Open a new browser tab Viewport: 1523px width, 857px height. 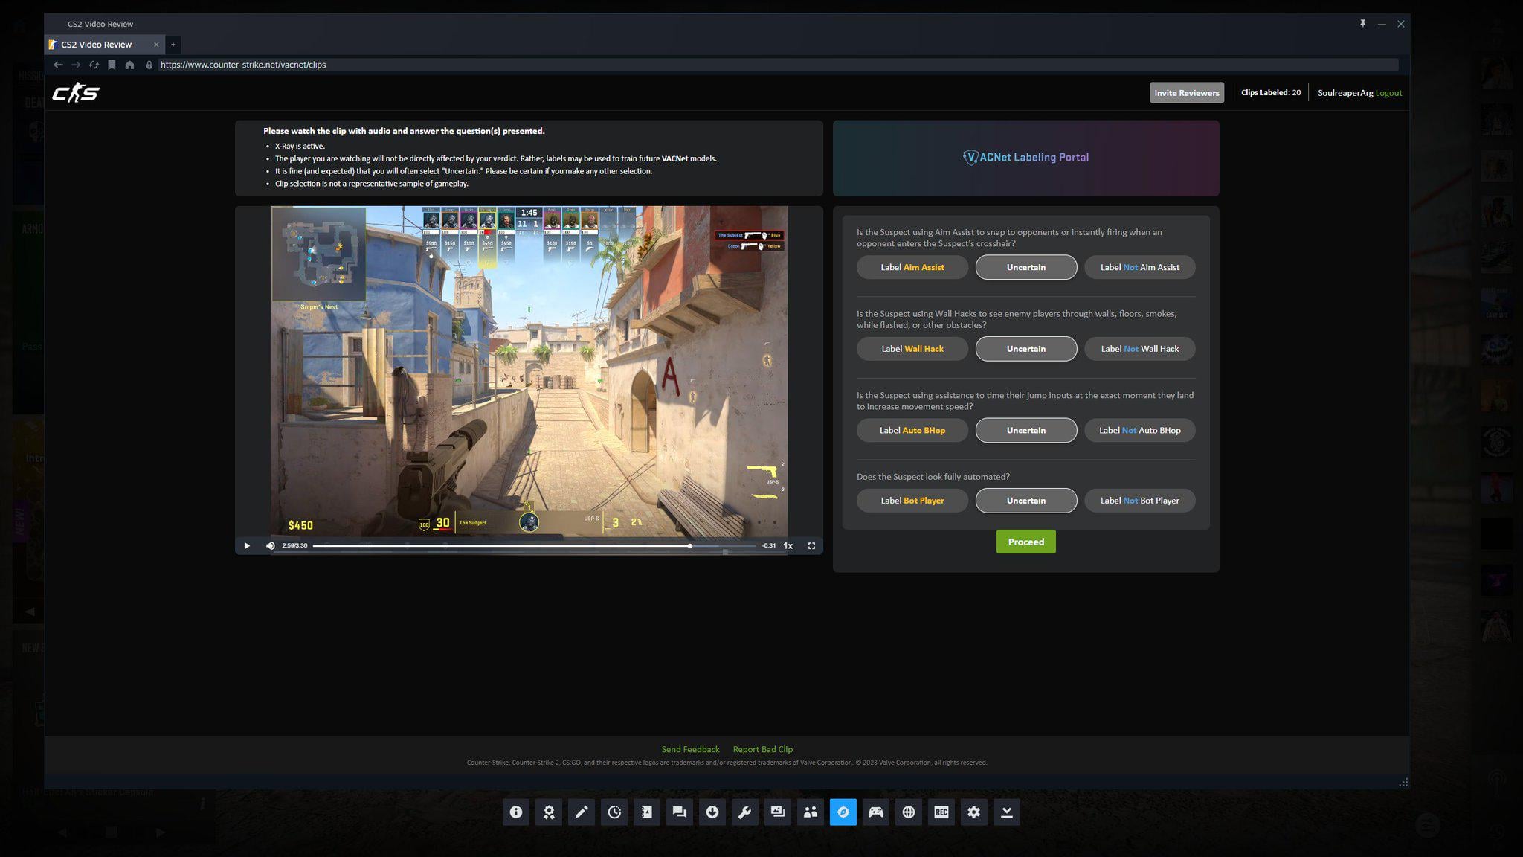tap(173, 45)
